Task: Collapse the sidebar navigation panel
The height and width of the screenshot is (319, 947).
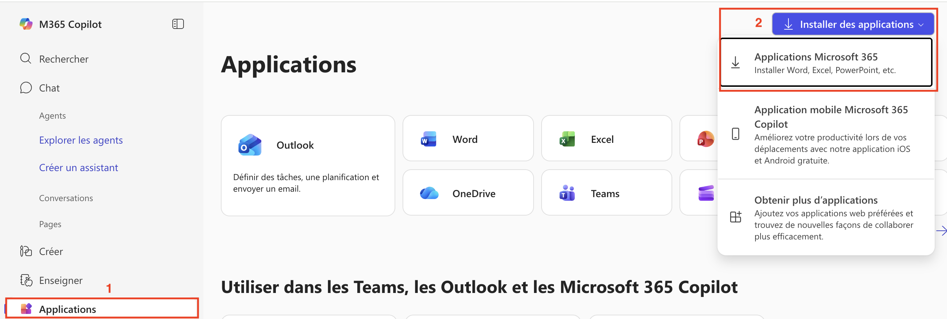Action: click(178, 24)
